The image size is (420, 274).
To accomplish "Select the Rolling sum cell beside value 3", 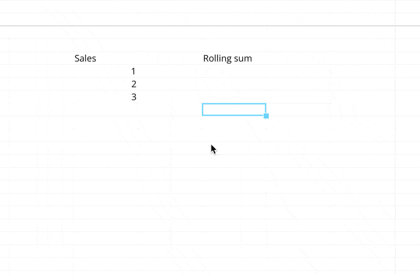I will 234,97.
